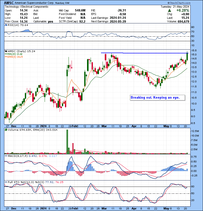Click the latest green breakout candlestick
The height and width of the screenshot is (211, 203).
pos(187,56)
